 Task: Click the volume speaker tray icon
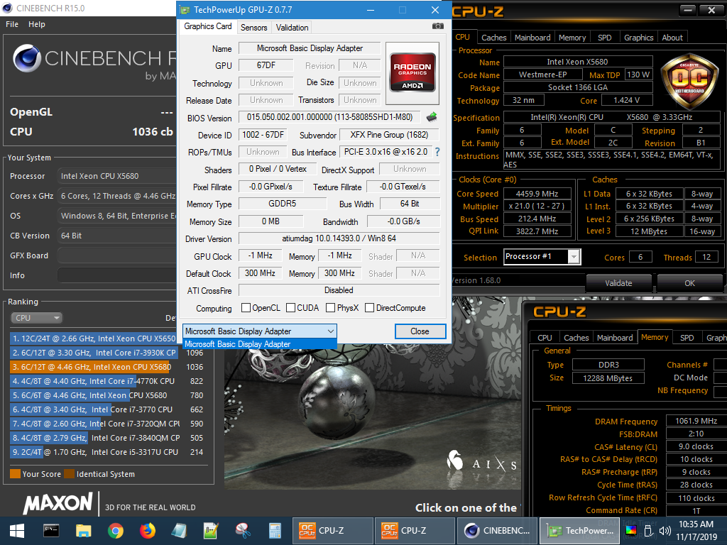665,531
